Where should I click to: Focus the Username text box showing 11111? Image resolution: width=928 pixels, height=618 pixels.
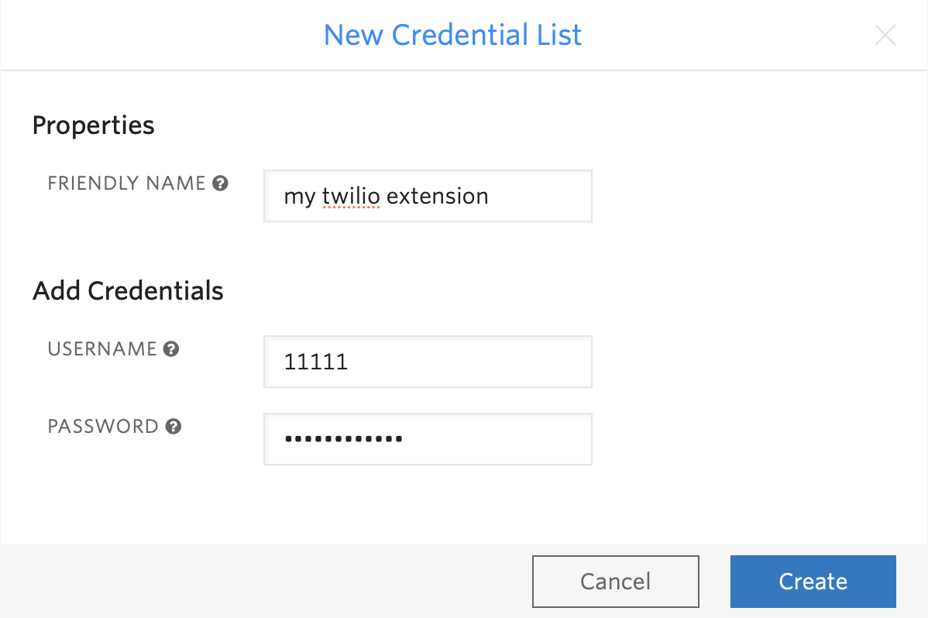click(428, 361)
